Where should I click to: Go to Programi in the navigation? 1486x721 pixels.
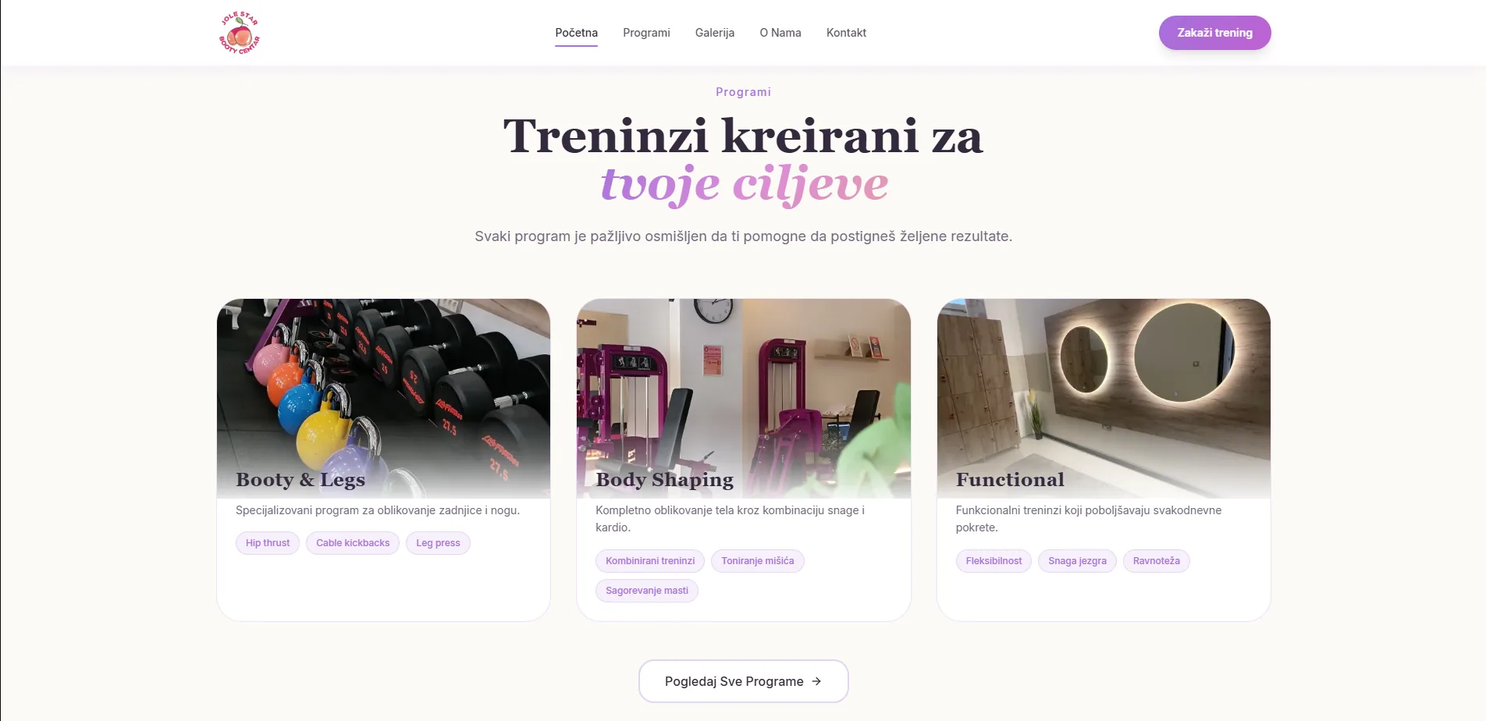(646, 33)
